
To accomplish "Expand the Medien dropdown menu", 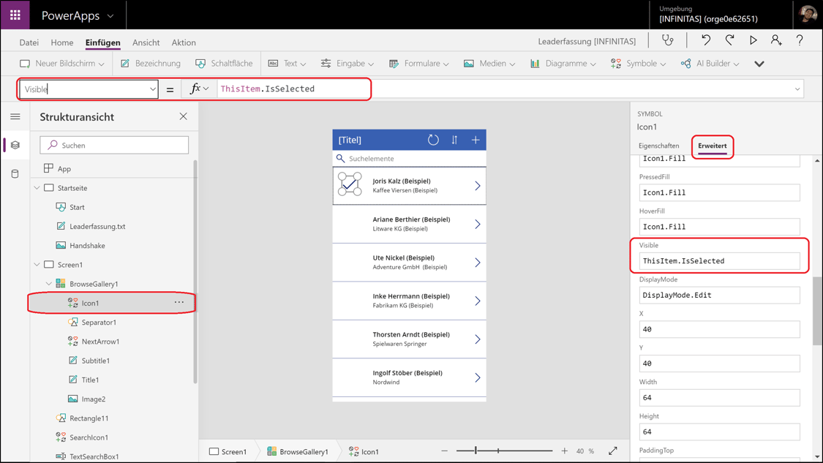I will pos(489,64).
